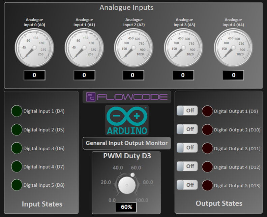Click the Digital Input 1 (D4) text
This screenshot has height=217, width=267.
pyautogui.click(x=44, y=111)
